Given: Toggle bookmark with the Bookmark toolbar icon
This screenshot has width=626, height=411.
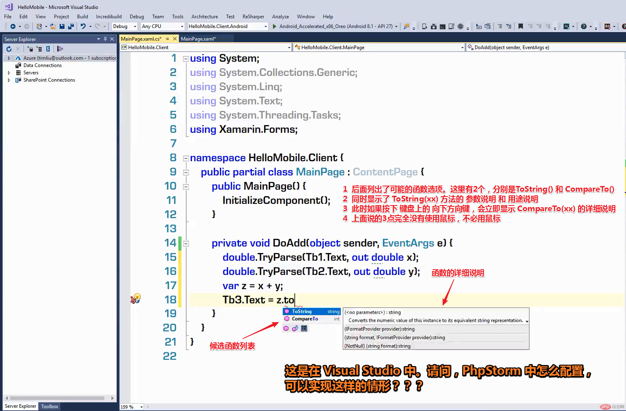Looking at the screenshot, I should (521, 26).
